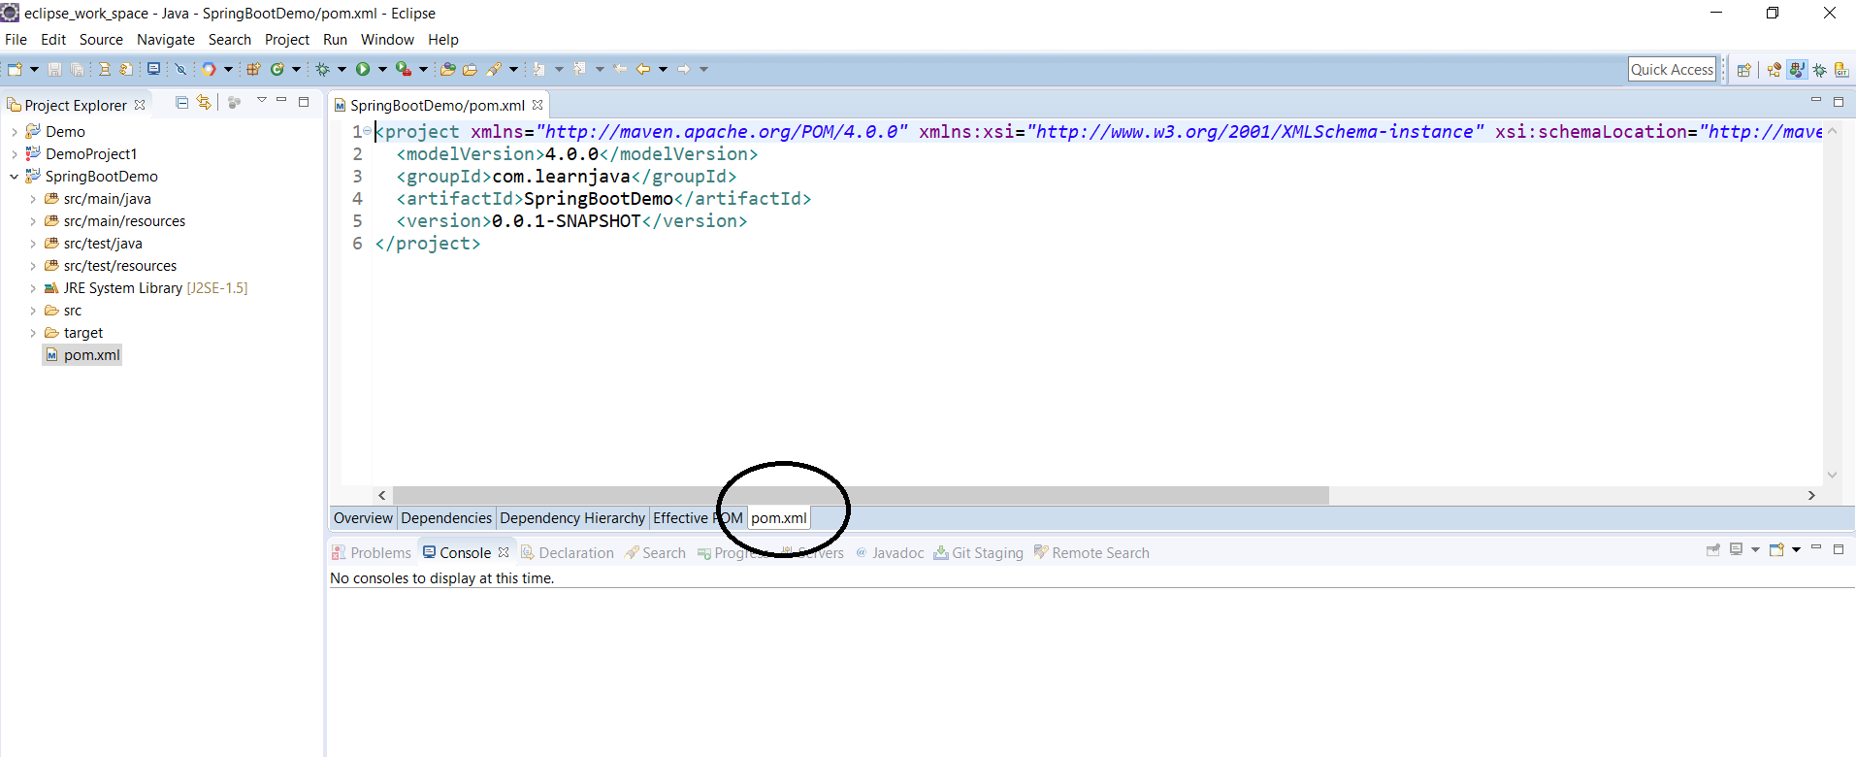Maximize the editor area pane
Viewport: 1856px width, 757px height.
1838,101
